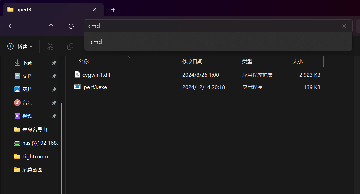Clear address bar with X icon
The width and height of the screenshot is (360, 194).
click(344, 26)
